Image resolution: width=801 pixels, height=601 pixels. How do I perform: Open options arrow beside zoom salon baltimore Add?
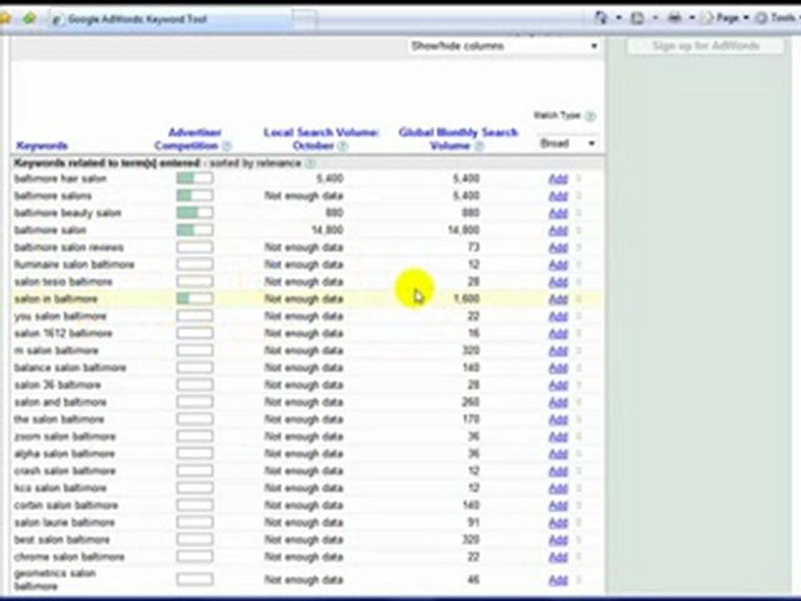pos(579,437)
